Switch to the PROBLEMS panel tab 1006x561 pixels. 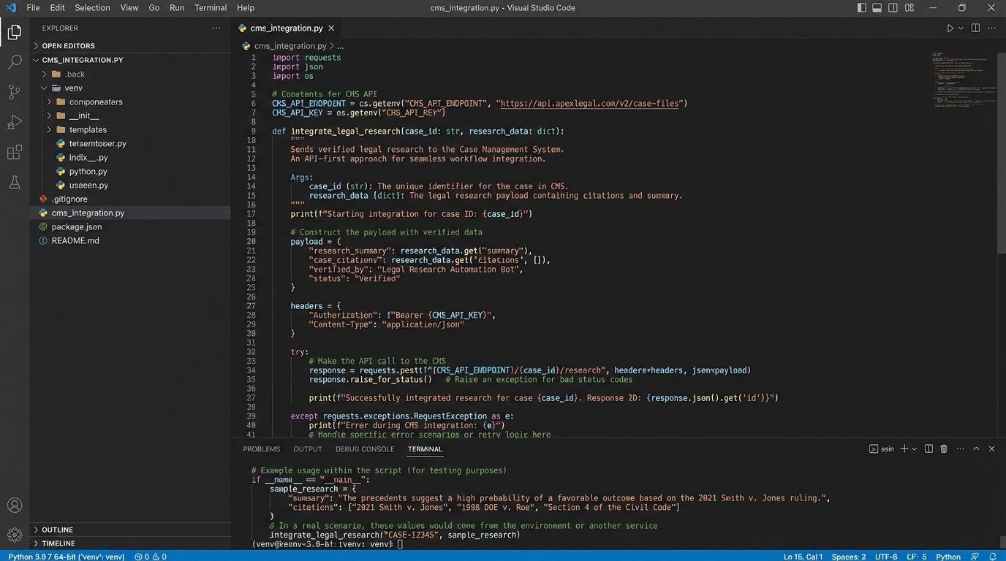(x=261, y=449)
